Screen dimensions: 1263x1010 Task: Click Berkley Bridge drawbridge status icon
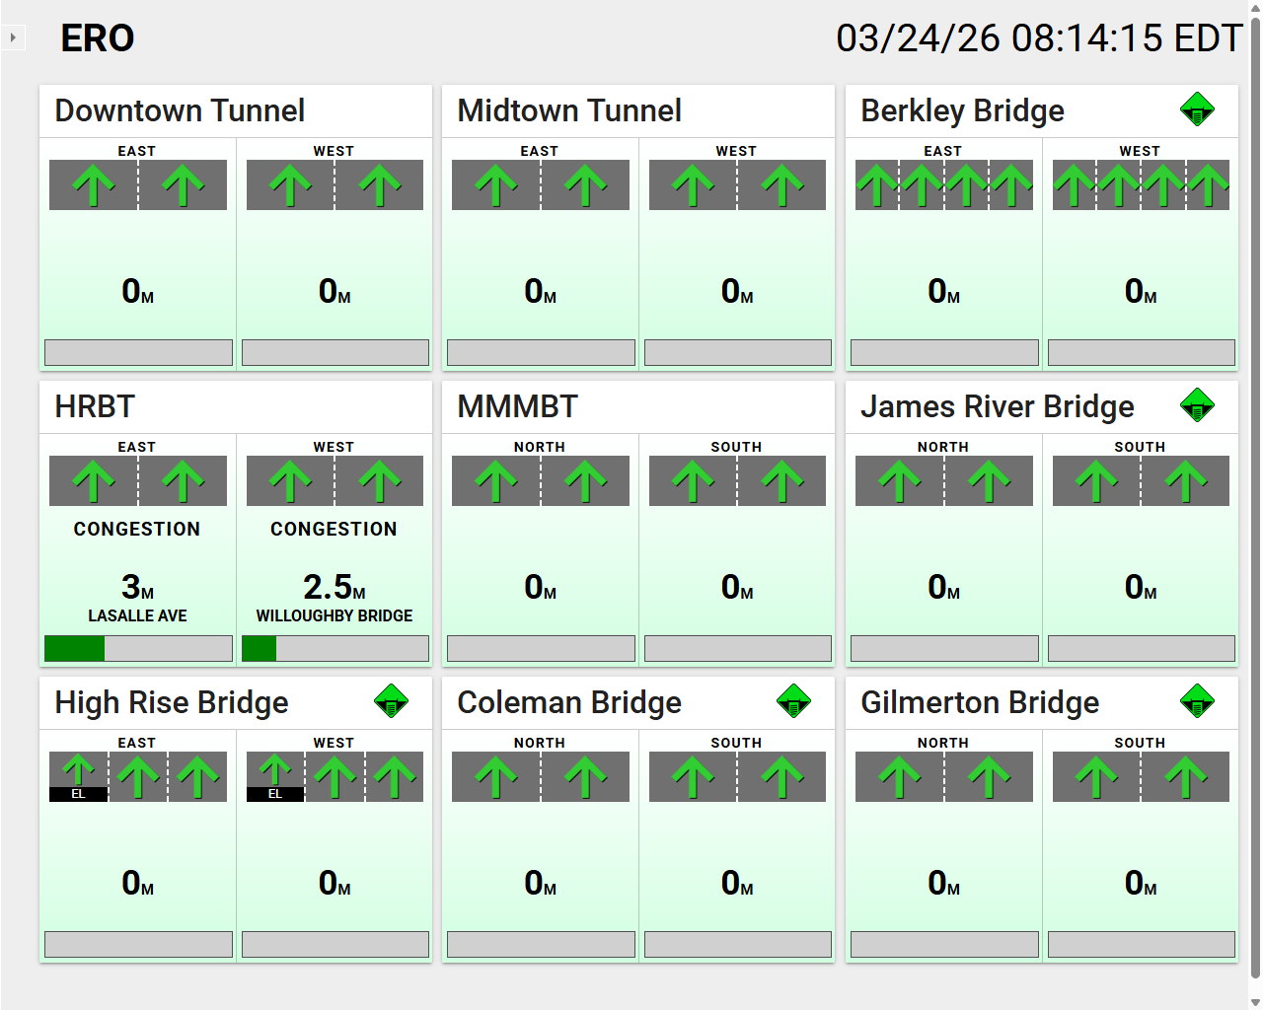(1197, 109)
